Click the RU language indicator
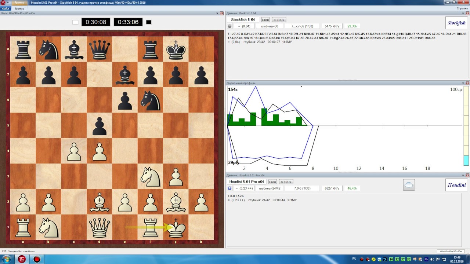Screen dimensions: 470x264 coord(354,258)
